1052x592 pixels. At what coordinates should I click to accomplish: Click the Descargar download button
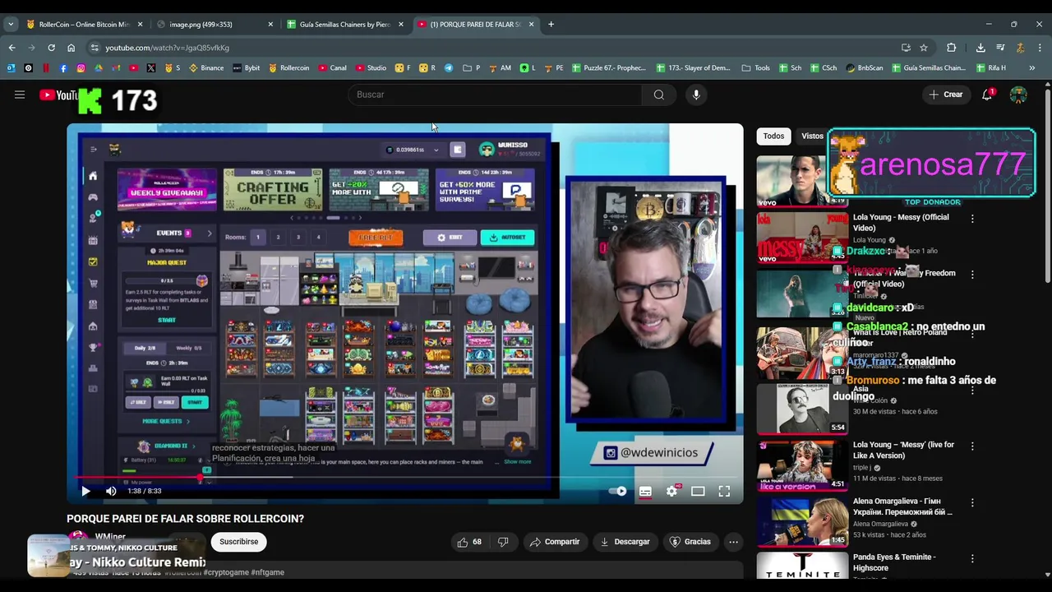pyautogui.click(x=625, y=542)
